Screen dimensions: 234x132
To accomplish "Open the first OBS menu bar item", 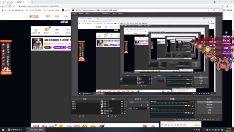I will (74, 14).
